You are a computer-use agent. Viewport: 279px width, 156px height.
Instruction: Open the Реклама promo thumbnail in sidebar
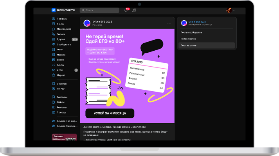pos(64,137)
